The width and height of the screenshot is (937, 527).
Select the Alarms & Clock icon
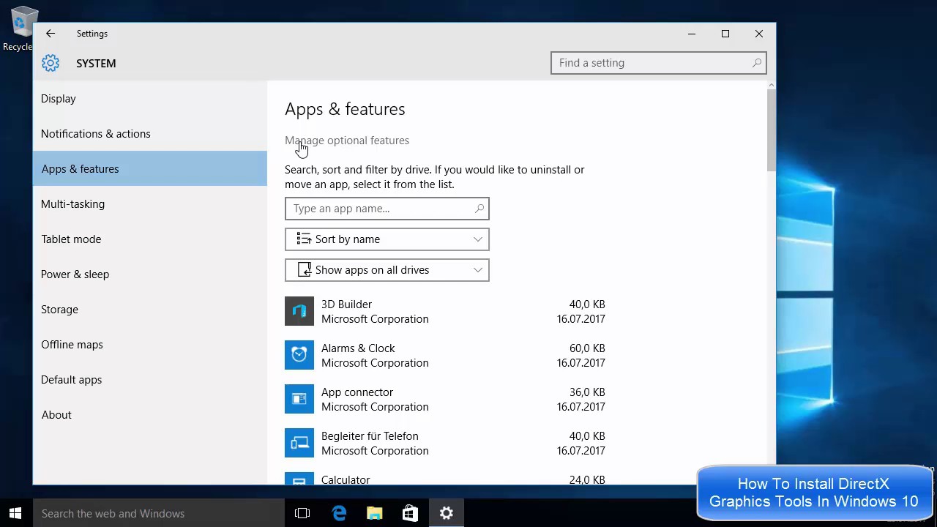299,356
